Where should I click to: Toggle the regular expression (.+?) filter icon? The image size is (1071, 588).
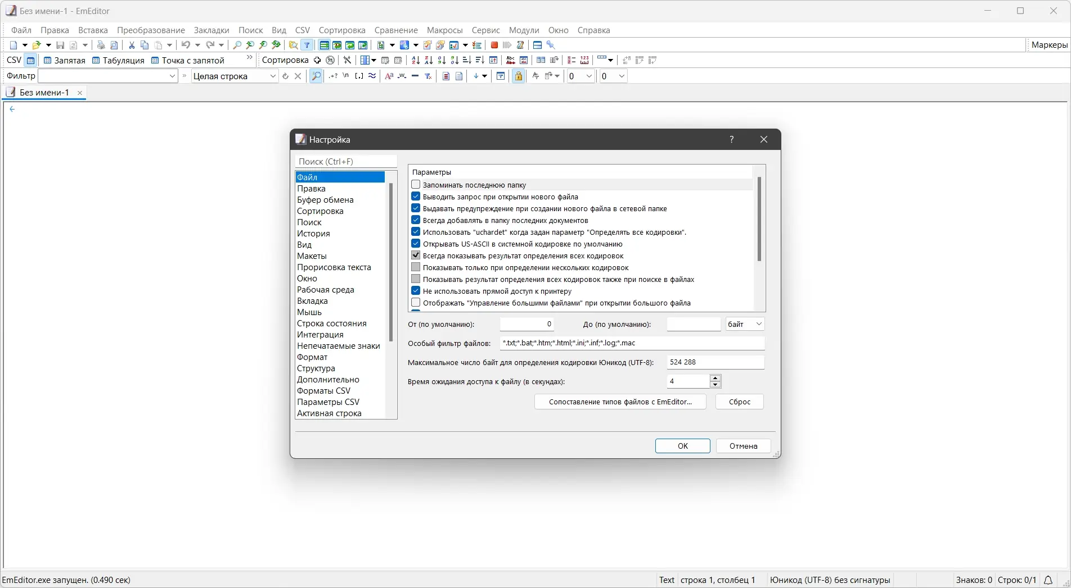333,76
